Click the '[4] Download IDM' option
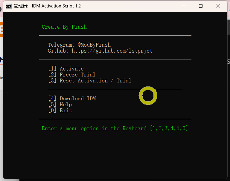The image size is (230, 181). coord(72,98)
